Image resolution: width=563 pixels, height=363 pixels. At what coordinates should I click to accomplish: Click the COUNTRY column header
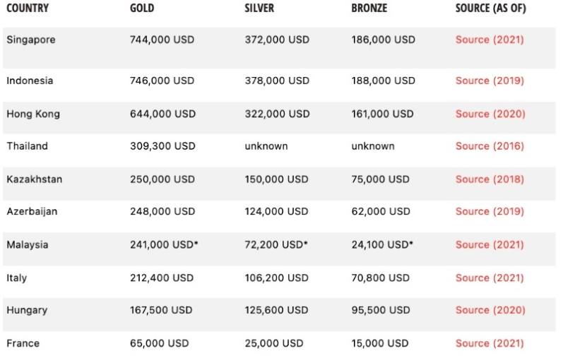pos(28,8)
